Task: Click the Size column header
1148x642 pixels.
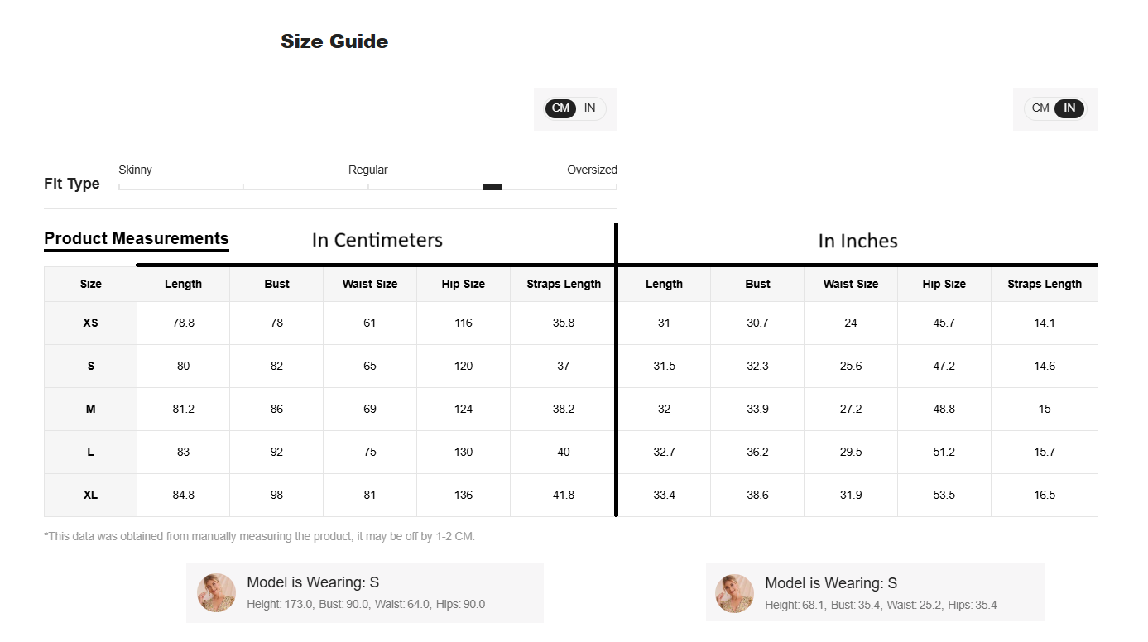Action: click(91, 284)
